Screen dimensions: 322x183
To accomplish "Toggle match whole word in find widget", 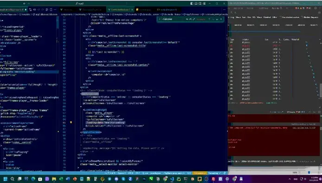I will point(190,19).
